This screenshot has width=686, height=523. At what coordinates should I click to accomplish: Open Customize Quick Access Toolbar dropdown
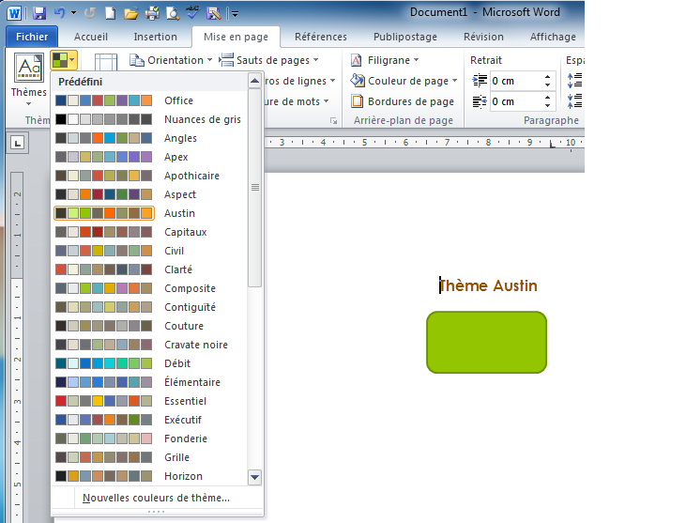coord(235,14)
